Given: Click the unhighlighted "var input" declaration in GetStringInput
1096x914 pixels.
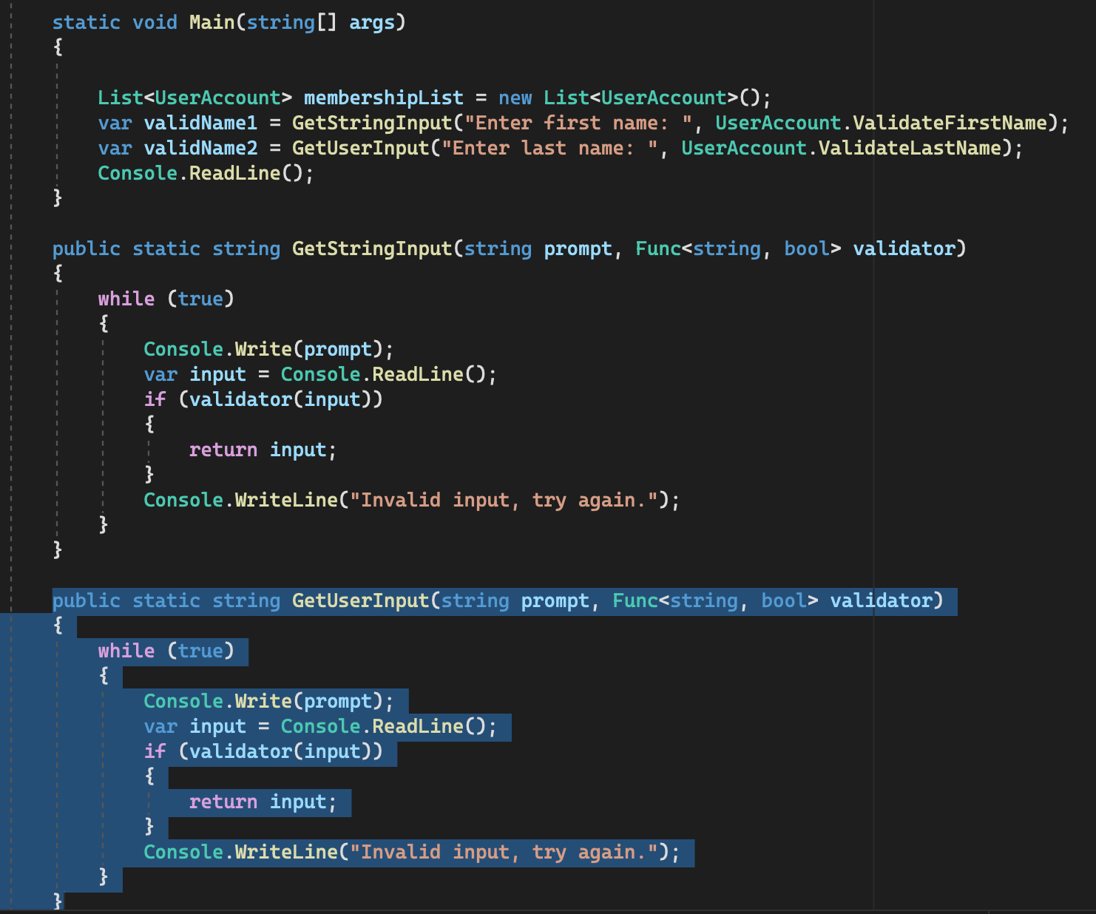Looking at the screenshot, I should pyautogui.click(x=194, y=374).
